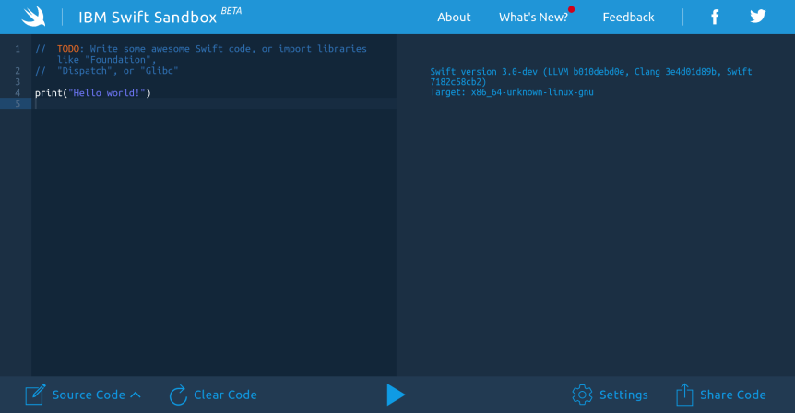Click the BETA label

click(x=231, y=11)
